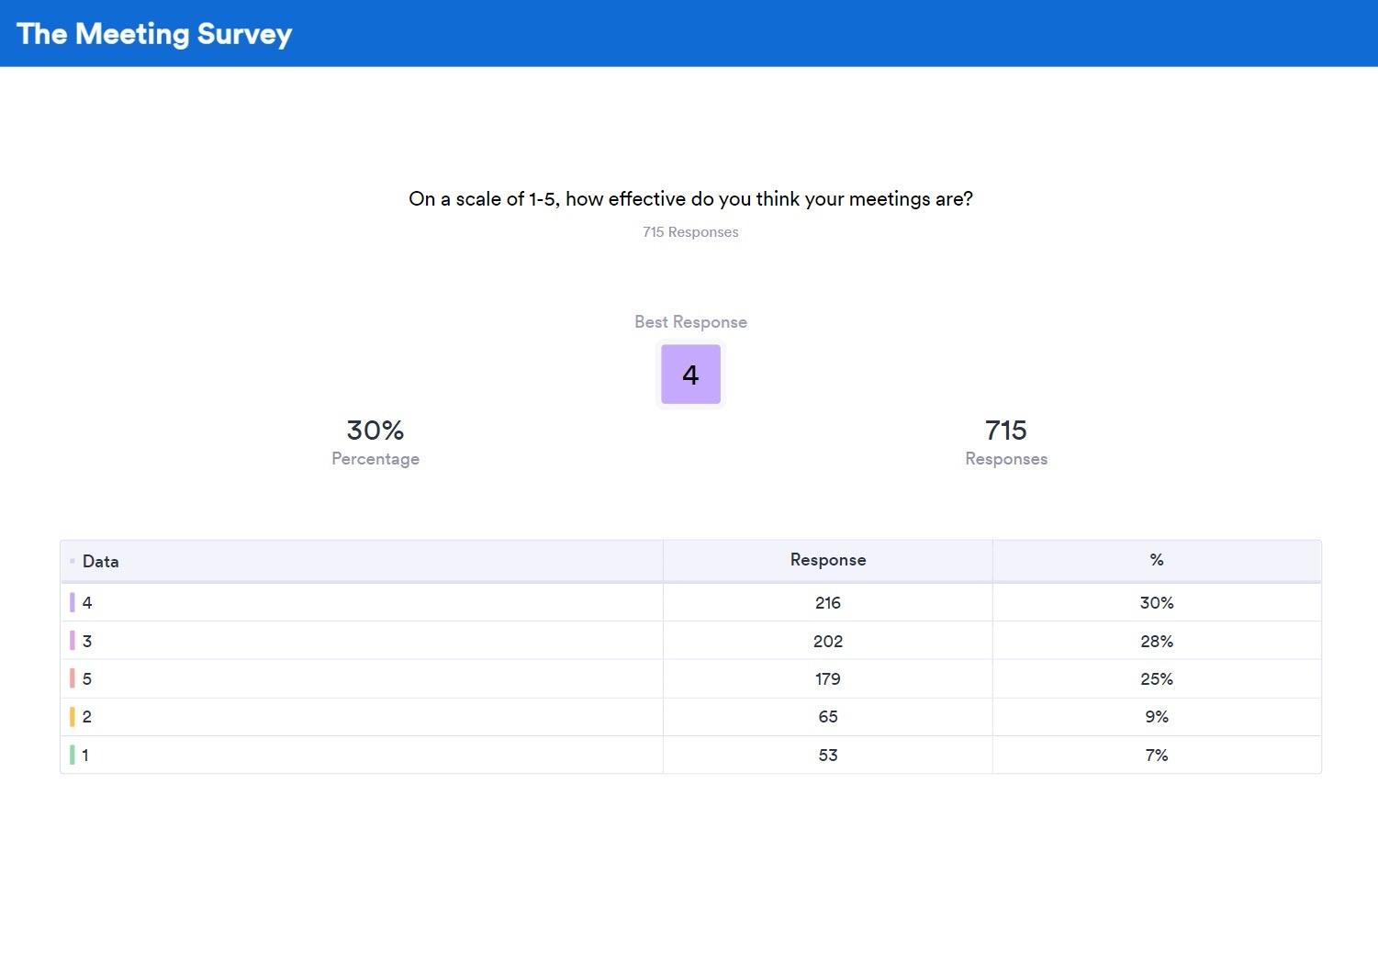Click the small square icon beside Data header
1378x974 pixels.
tap(73, 561)
